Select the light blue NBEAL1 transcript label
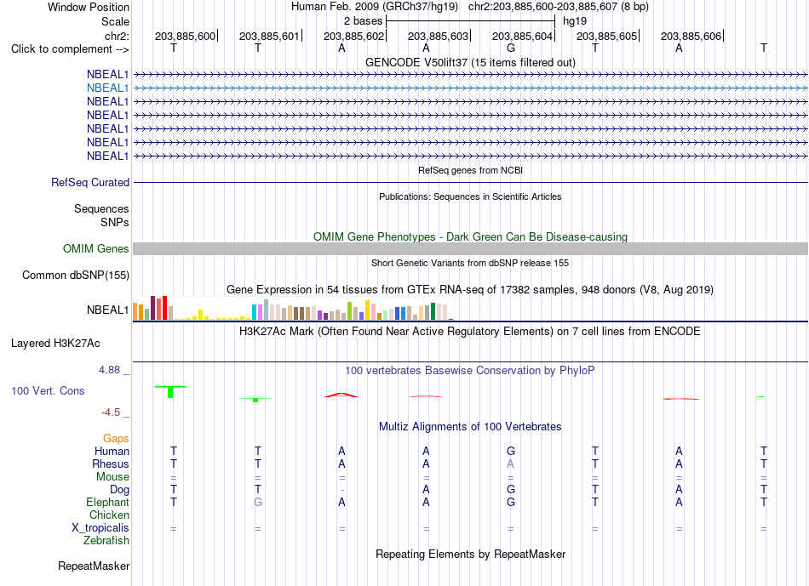The width and height of the screenshot is (809, 586). pyautogui.click(x=107, y=88)
